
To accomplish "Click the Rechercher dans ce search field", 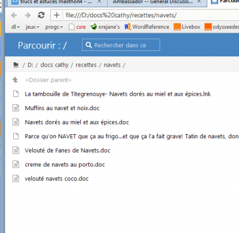I will point(121,45).
